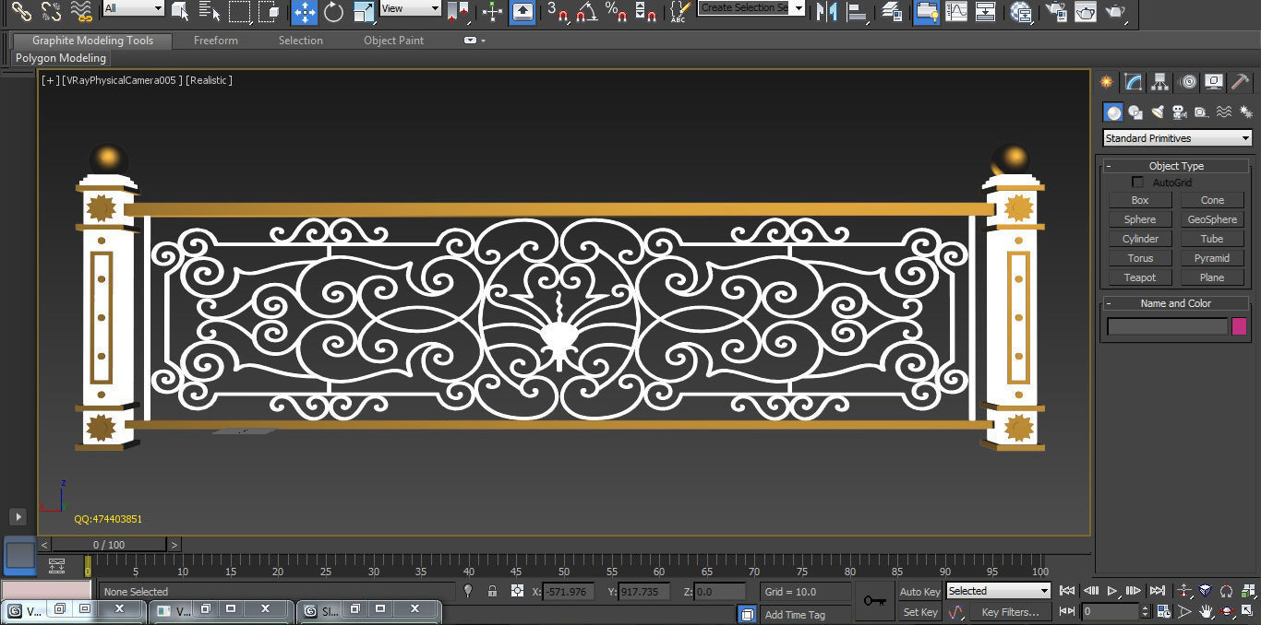Viewport: 1261px width, 625px height.
Task: Open the Polygon Modeling panel
Action: pos(61,58)
